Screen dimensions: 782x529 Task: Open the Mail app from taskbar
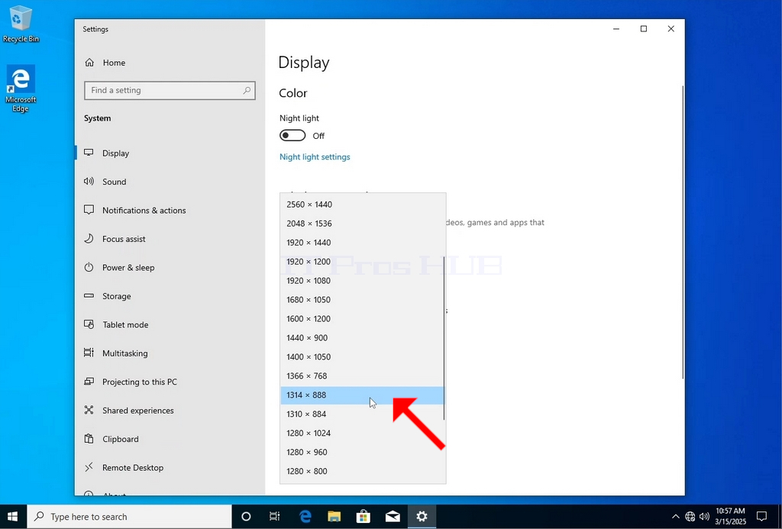click(x=393, y=517)
